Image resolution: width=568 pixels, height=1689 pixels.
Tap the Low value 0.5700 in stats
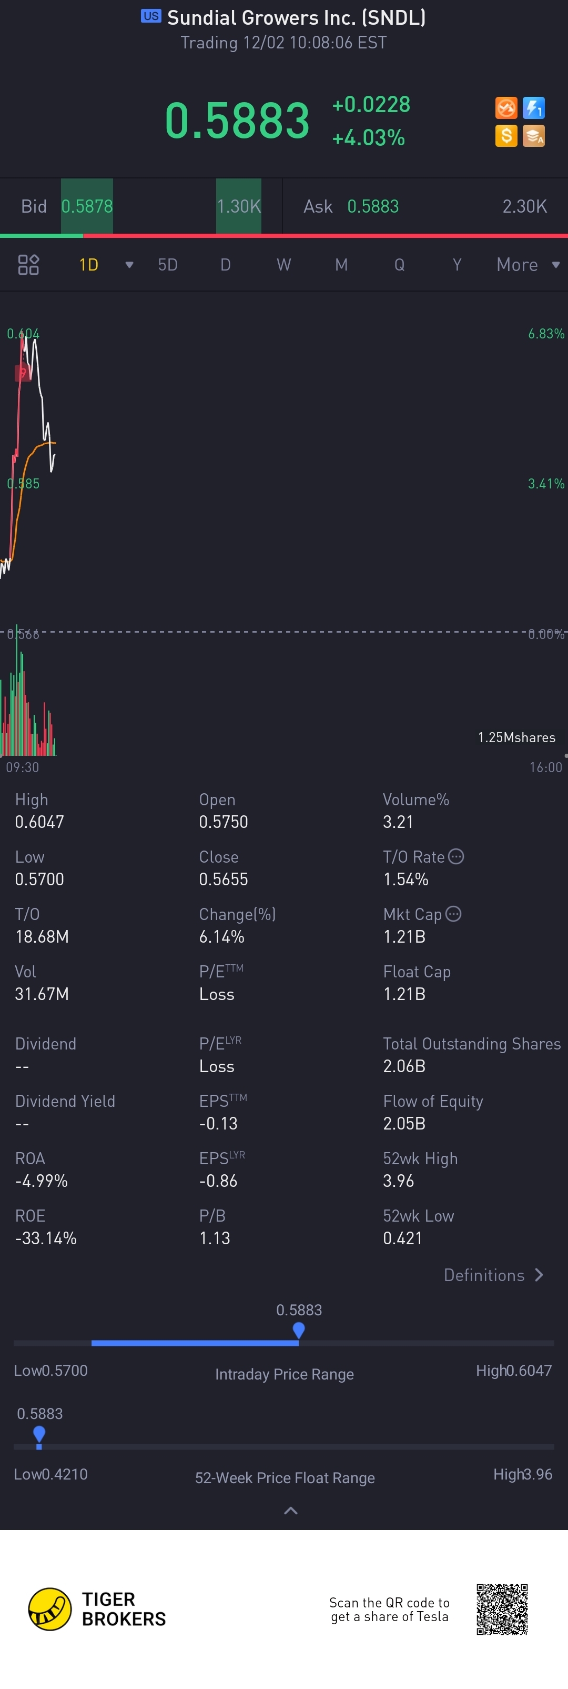tap(39, 880)
